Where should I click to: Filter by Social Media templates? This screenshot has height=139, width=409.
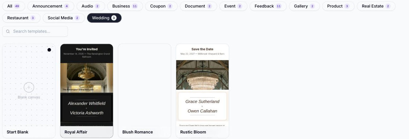pyautogui.click(x=64, y=18)
